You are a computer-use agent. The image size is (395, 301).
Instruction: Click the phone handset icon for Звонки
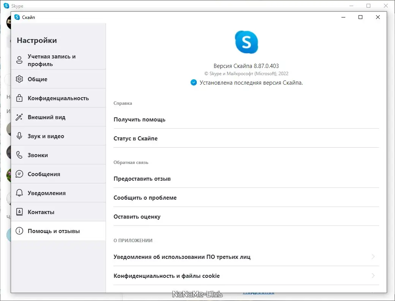pyautogui.click(x=19, y=155)
